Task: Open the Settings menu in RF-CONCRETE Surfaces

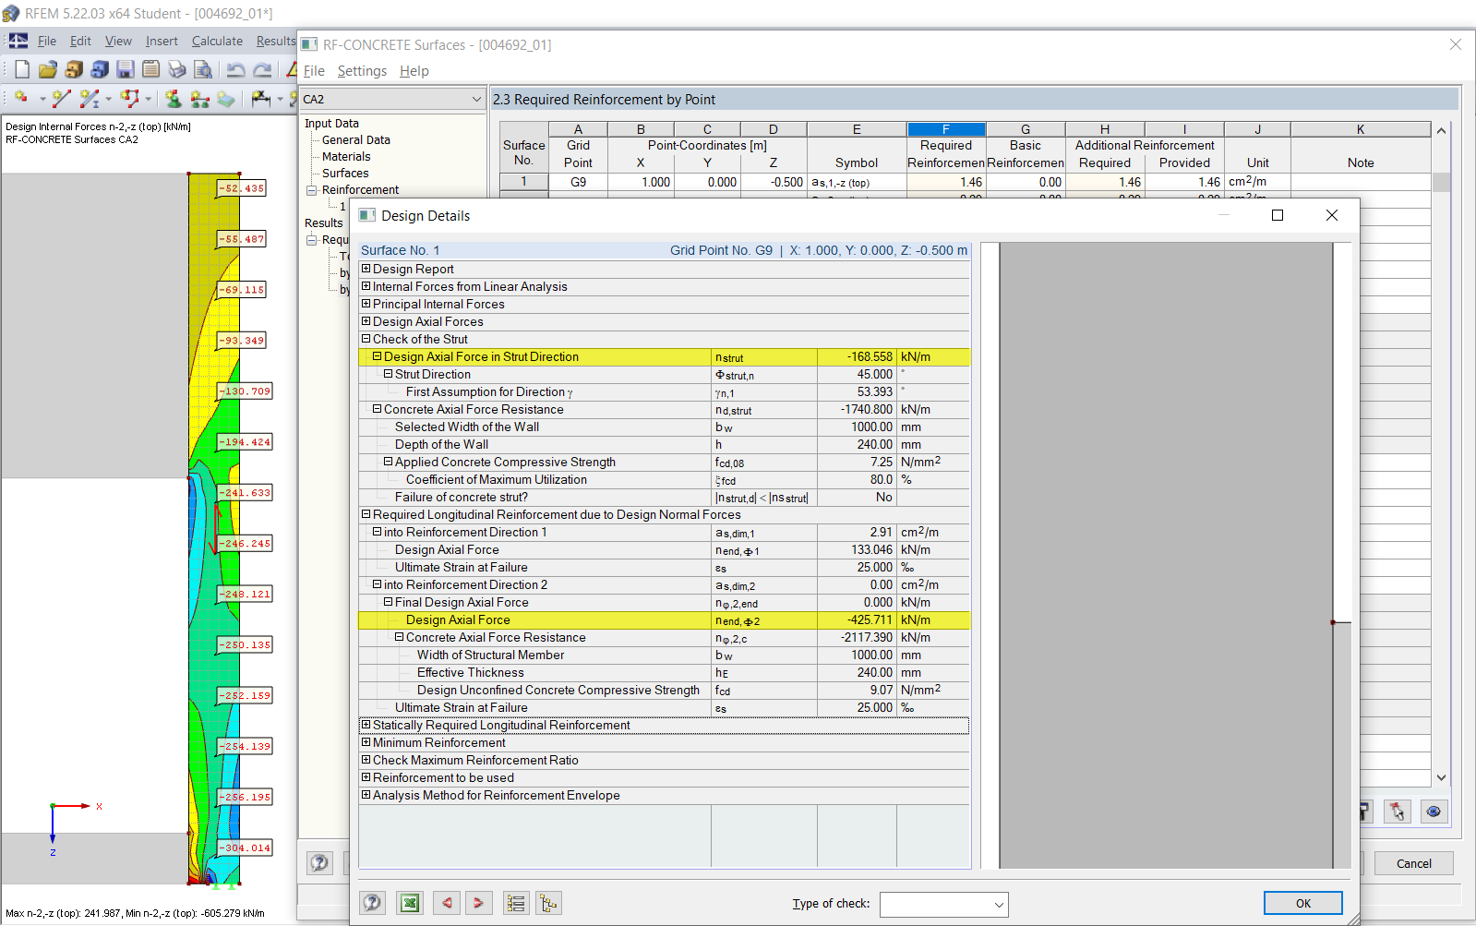Action: click(x=362, y=71)
